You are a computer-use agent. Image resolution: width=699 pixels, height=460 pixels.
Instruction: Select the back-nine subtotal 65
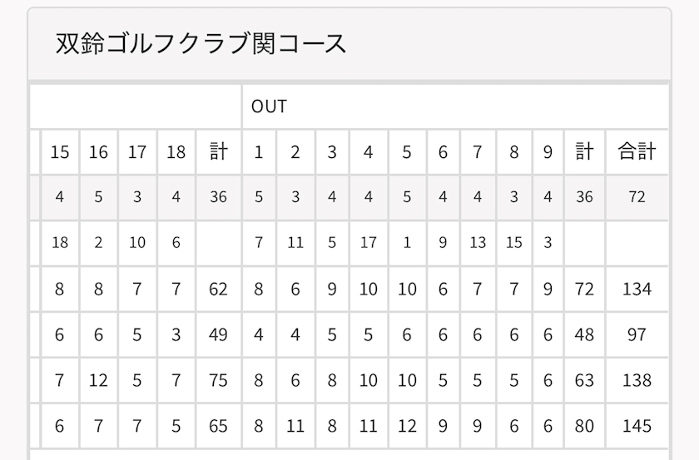tap(218, 426)
